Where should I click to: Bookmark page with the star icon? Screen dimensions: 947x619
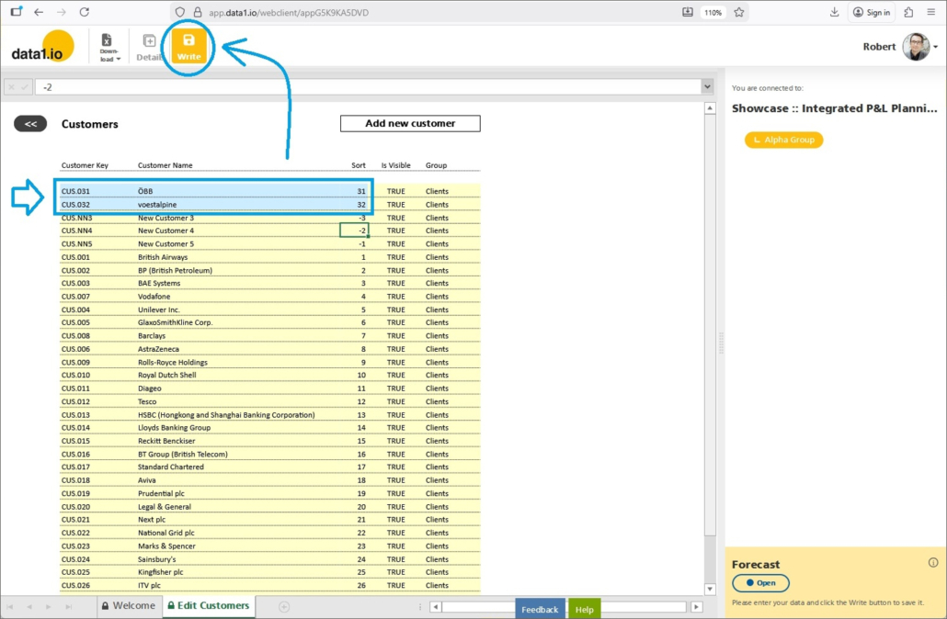(738, 12)
